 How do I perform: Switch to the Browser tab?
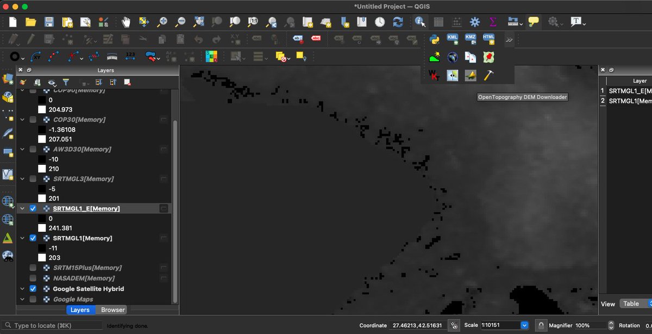[113, 310]
